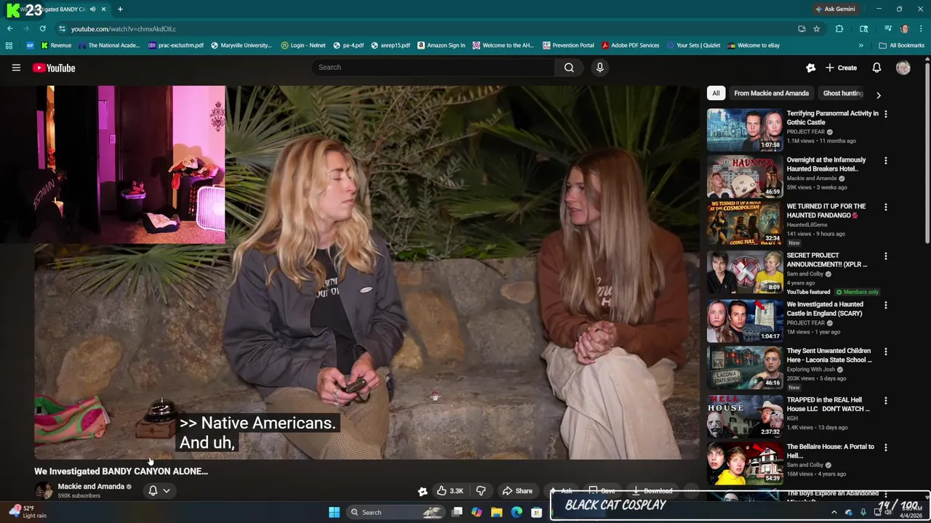Viewport: 931px width, 523px height.
Task: Dislike the video with thumbs down
Action: [x=481, y=491]
